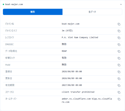The image size is (125, 111).
Task: Collapse the boat-major.com panel
Action: click(121, 4)
